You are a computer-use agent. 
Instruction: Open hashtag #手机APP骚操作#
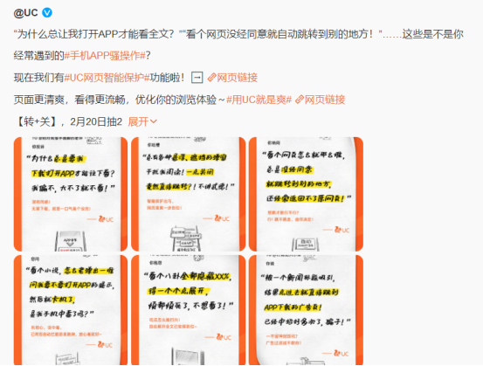point(105,56)
